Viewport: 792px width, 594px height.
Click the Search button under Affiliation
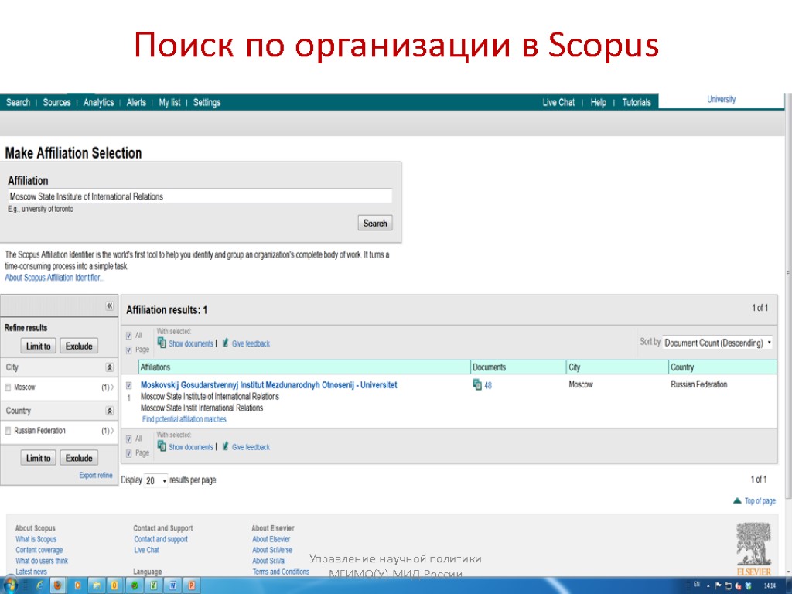[x=375, y=224]
